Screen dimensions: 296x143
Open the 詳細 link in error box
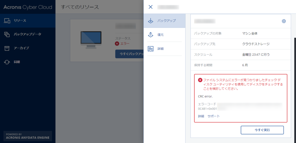201,116
